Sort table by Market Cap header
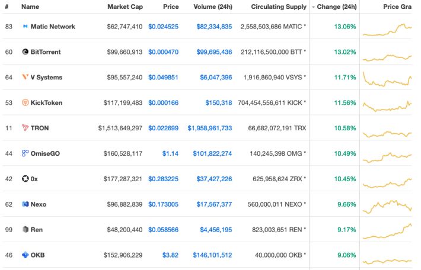 [x=125, y=7]
